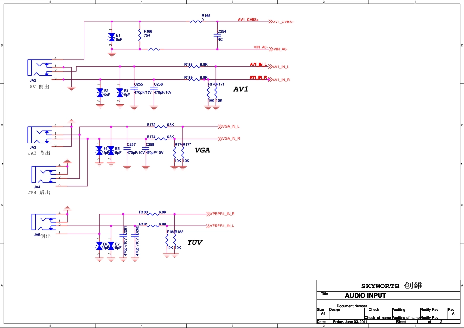Select the AV1_CVBS+ output port label
The image size is (464, 328).
pos(282,22)
